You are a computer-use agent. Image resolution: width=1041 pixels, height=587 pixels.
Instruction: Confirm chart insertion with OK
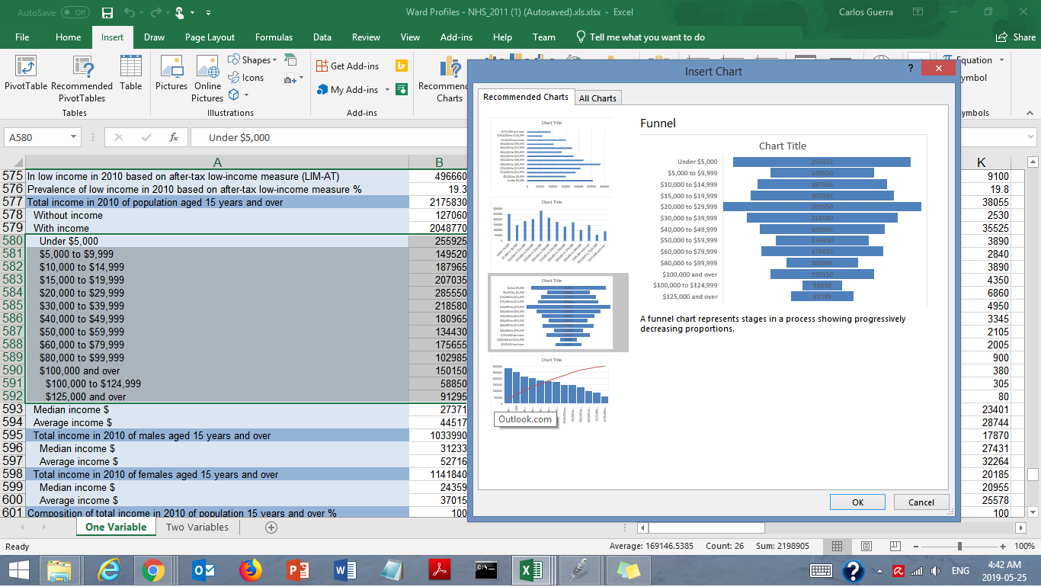[x=857, y=502]
